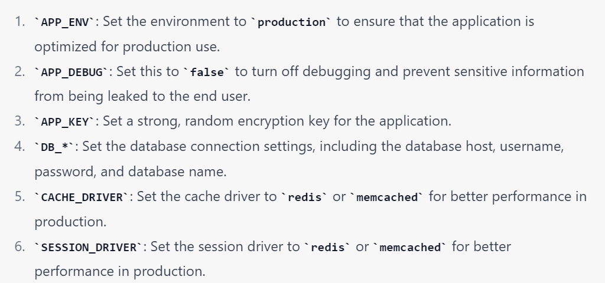Click list number 5 marker
Viewport: 605px width, 283px height.
(21, 197)
